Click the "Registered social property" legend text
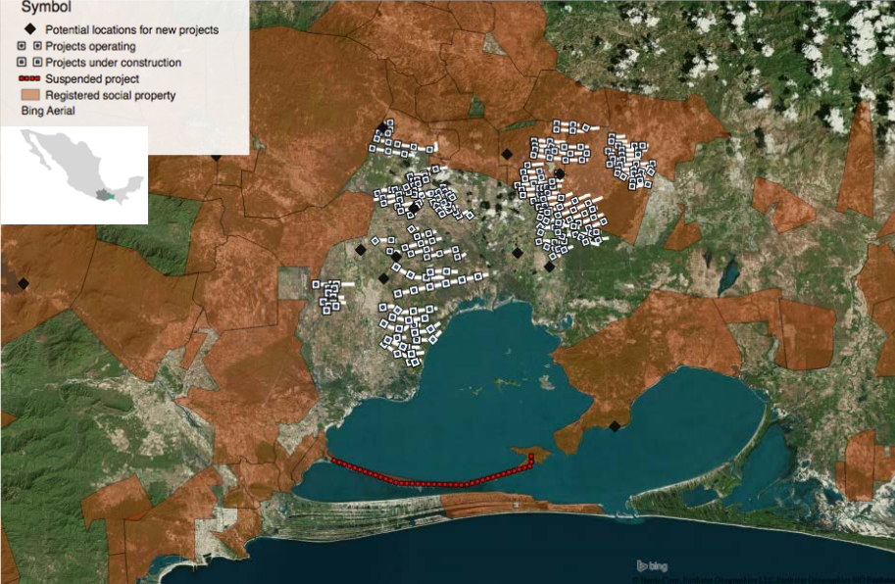895x584 pixels. (x=111, y=95)
